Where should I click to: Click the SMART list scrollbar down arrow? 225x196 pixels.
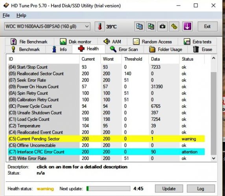[x=214, y=158]
